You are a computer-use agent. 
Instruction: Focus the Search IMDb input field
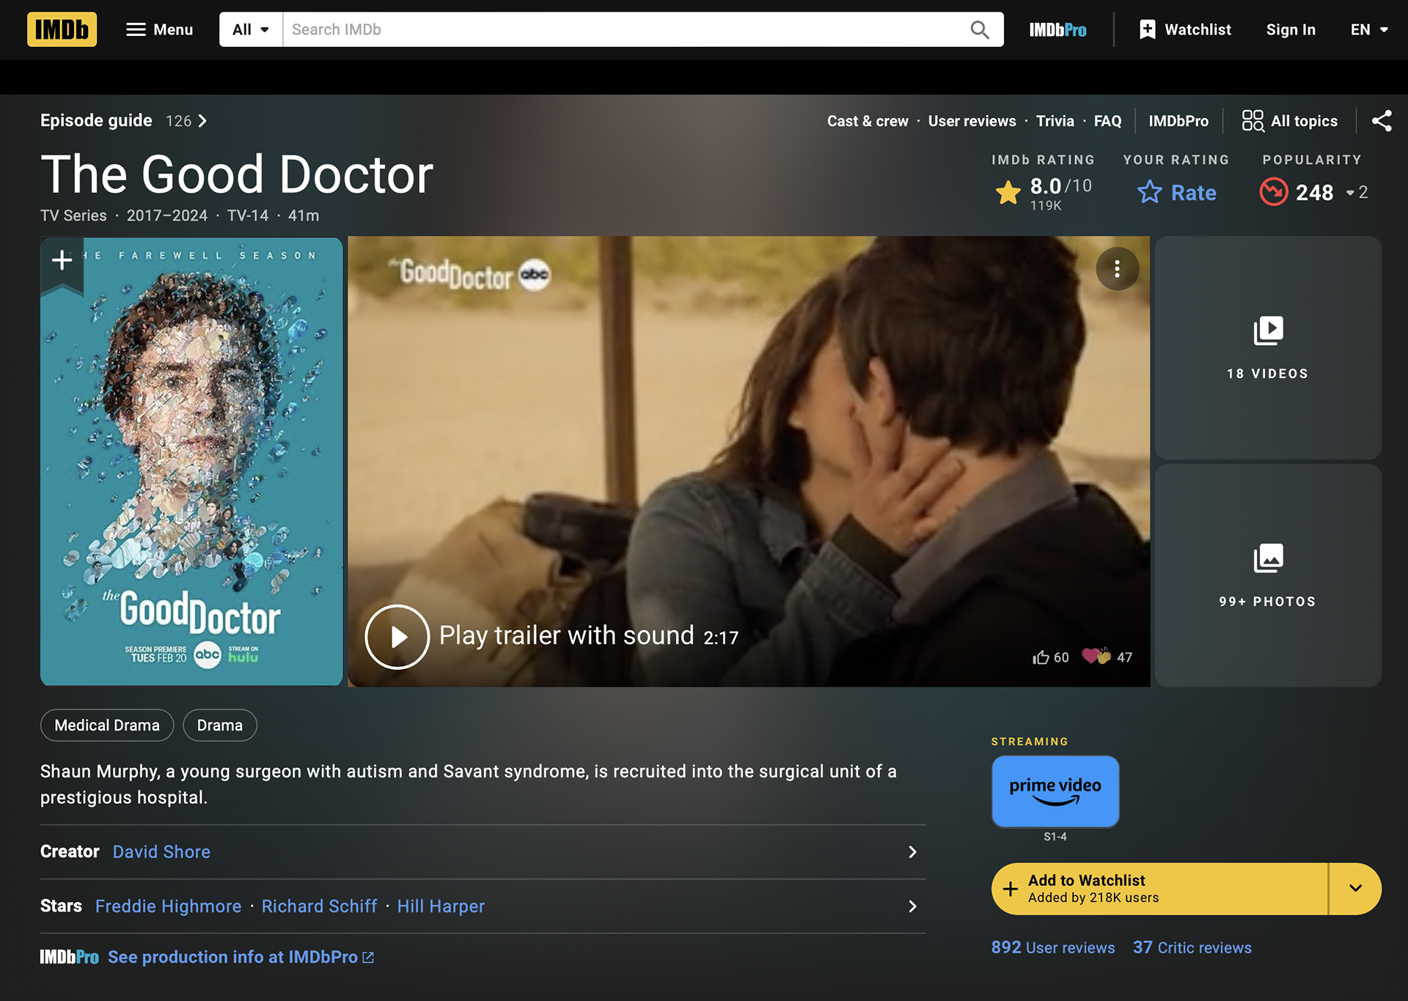[623, 29]
